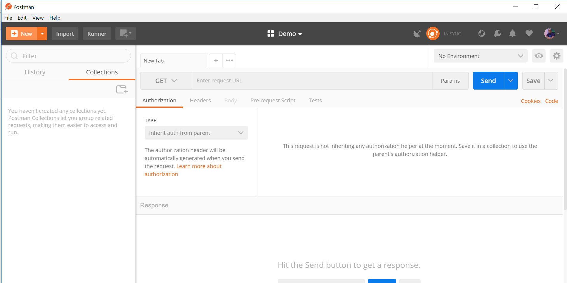
Task: Open tab options three-dots menu
Action: 229,60
